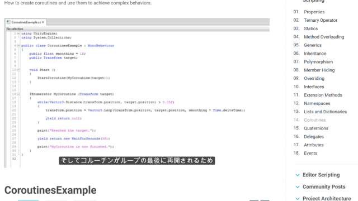This screenshot has width=358, height=201.
Task: Open the Quaternions tutorial link
Action: (316, 128)
